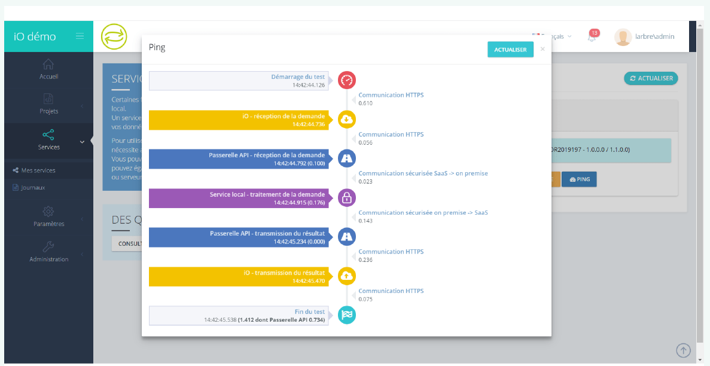Click the Services share icon
Image resolution: width=710 pixels, height=366 pixels.
(48, 135)
